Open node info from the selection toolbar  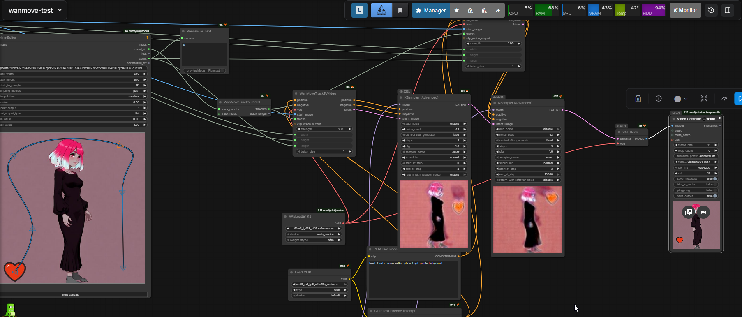(659, 99)
